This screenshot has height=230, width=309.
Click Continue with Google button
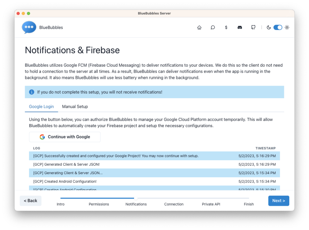click(x=65, y=137)
